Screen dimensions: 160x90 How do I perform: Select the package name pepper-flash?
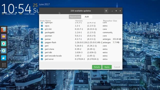pos(50,42)
